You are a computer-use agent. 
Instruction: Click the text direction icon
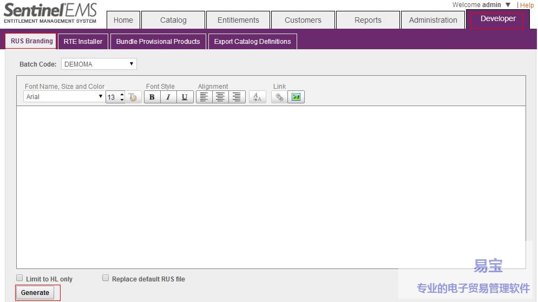pyautogui.click(x=257, y=97)
